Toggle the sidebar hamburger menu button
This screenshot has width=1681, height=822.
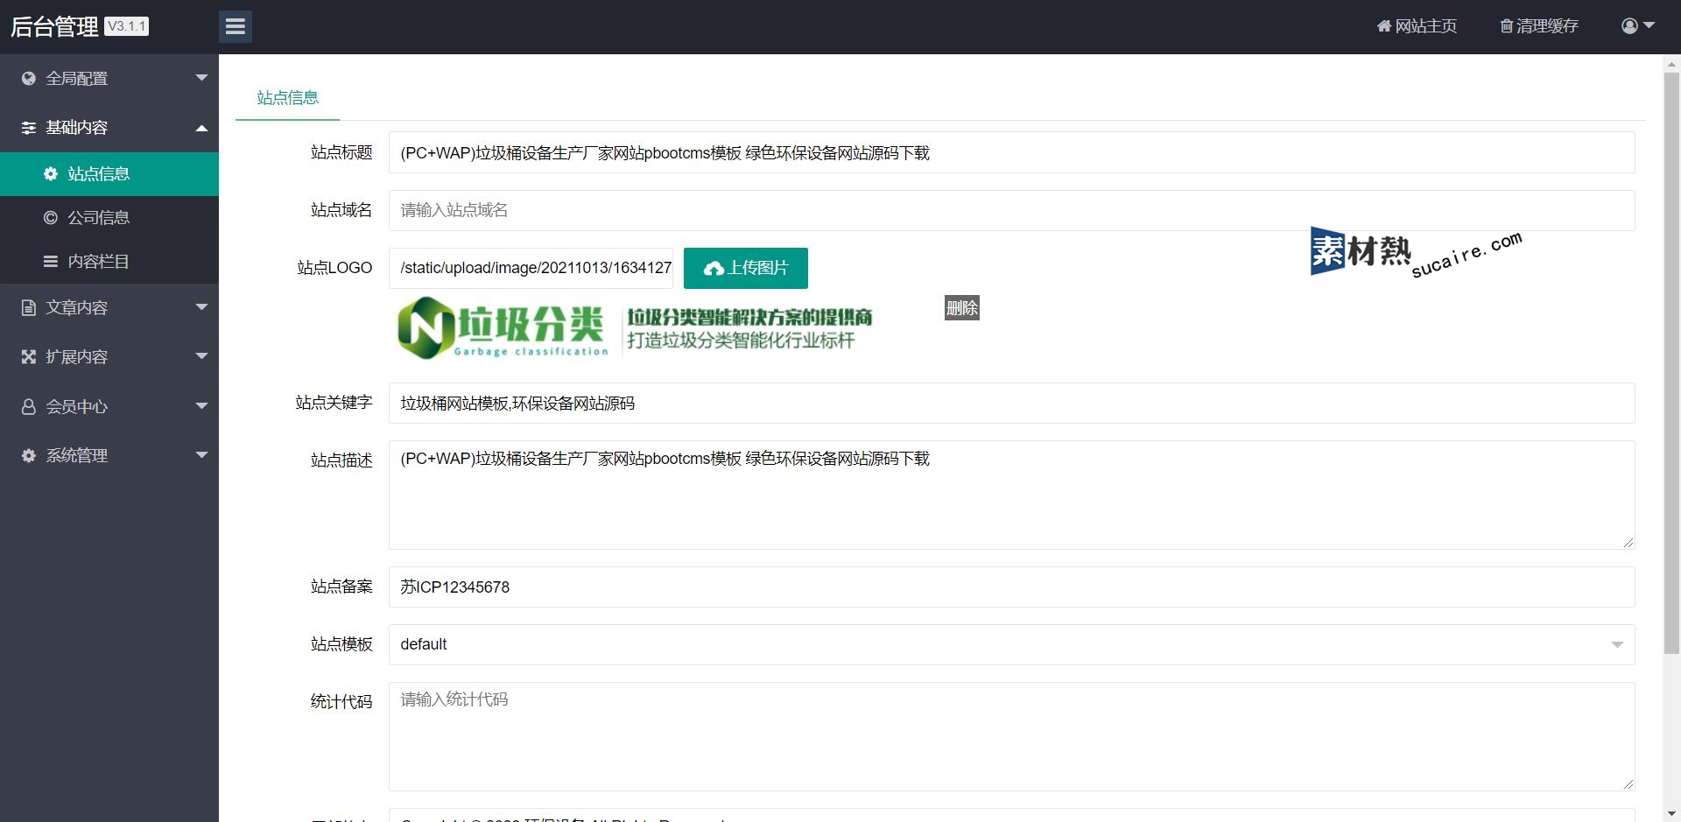click(x=235, y=26)
